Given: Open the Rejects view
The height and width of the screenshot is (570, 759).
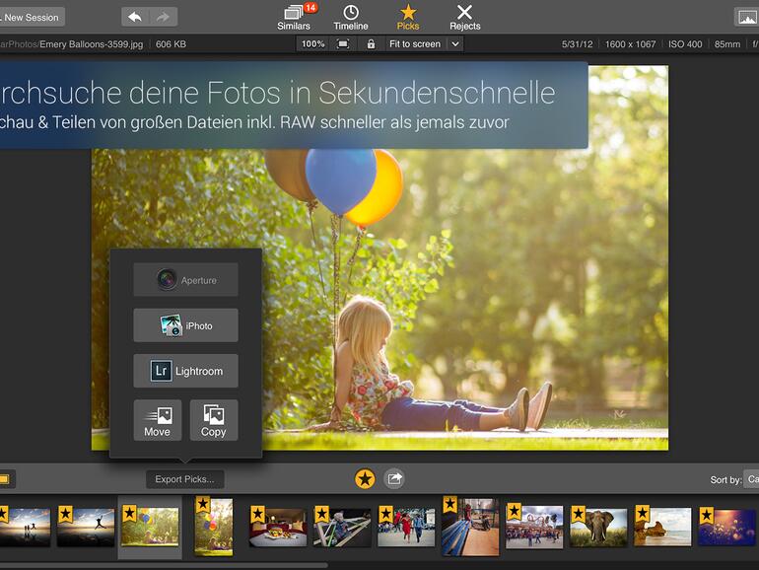Looking at the screenshot, I should coord(464,17).
